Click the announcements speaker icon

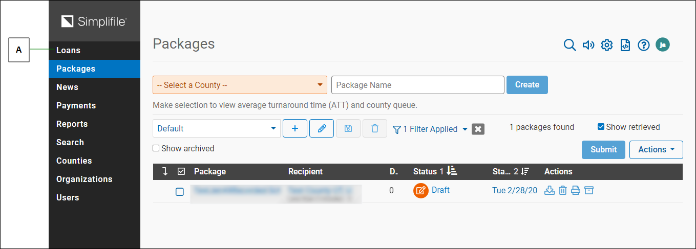click(588, 45)
